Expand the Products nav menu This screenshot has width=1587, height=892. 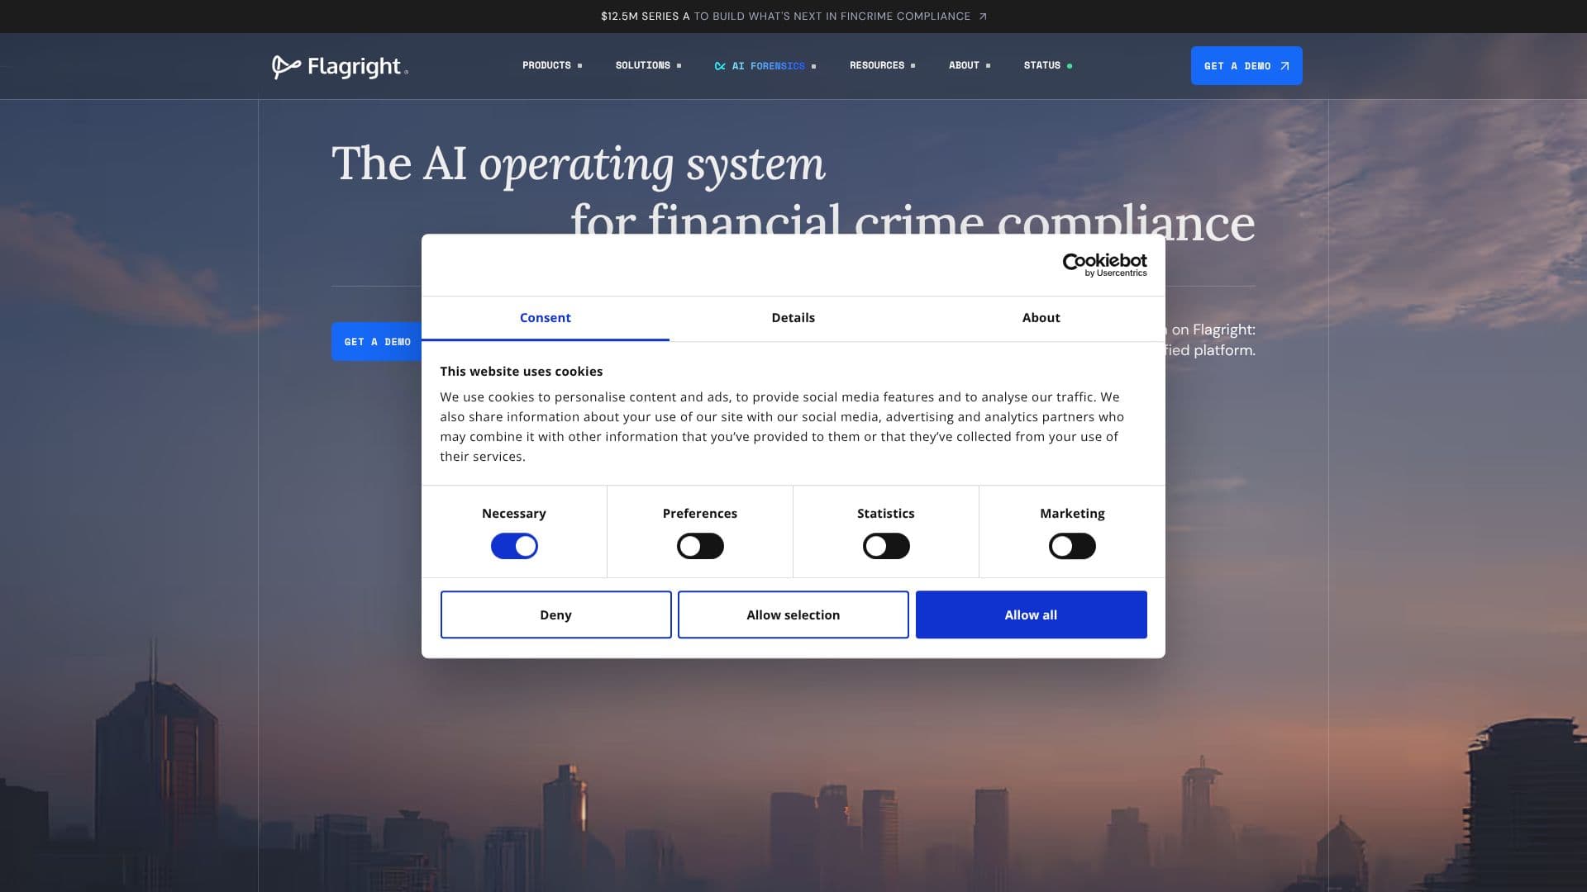pos(552,65)
